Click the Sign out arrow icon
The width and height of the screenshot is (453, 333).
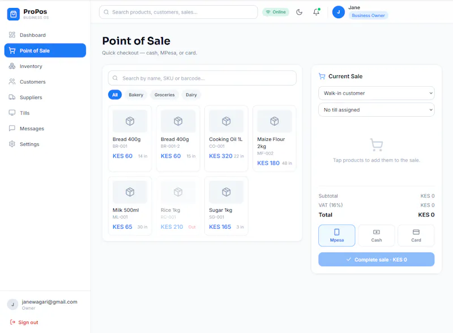pos(12,322)
